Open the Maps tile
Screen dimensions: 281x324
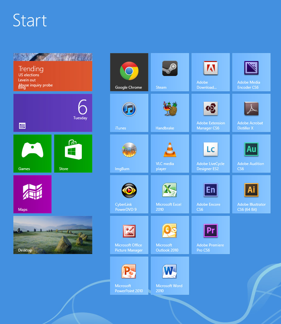click(32, 194)
